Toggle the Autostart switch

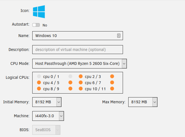[36, 25]
